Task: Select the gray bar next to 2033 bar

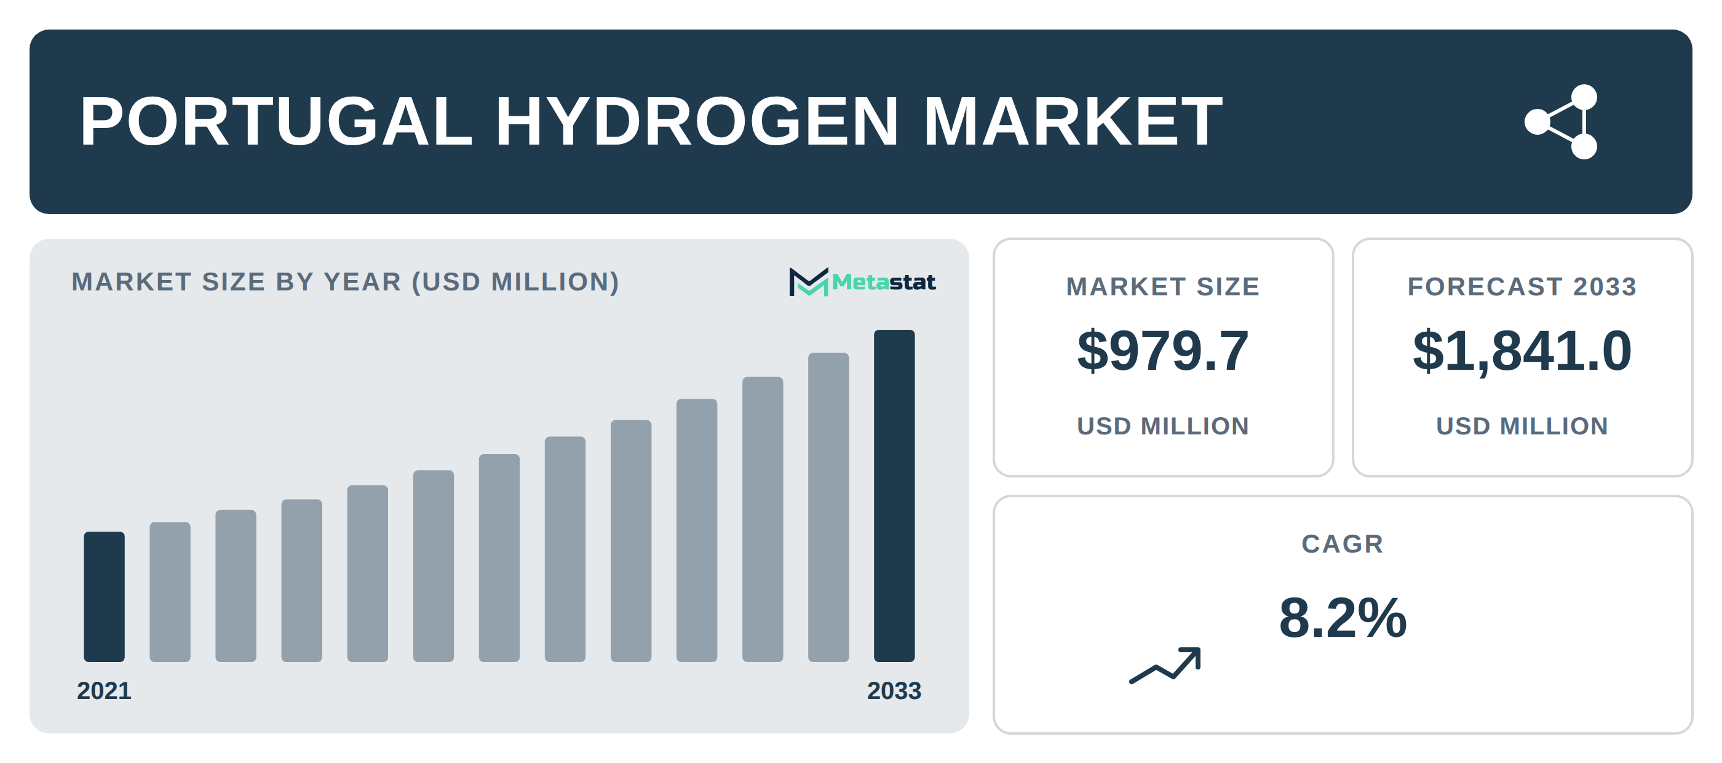Action: coord(828,508)
